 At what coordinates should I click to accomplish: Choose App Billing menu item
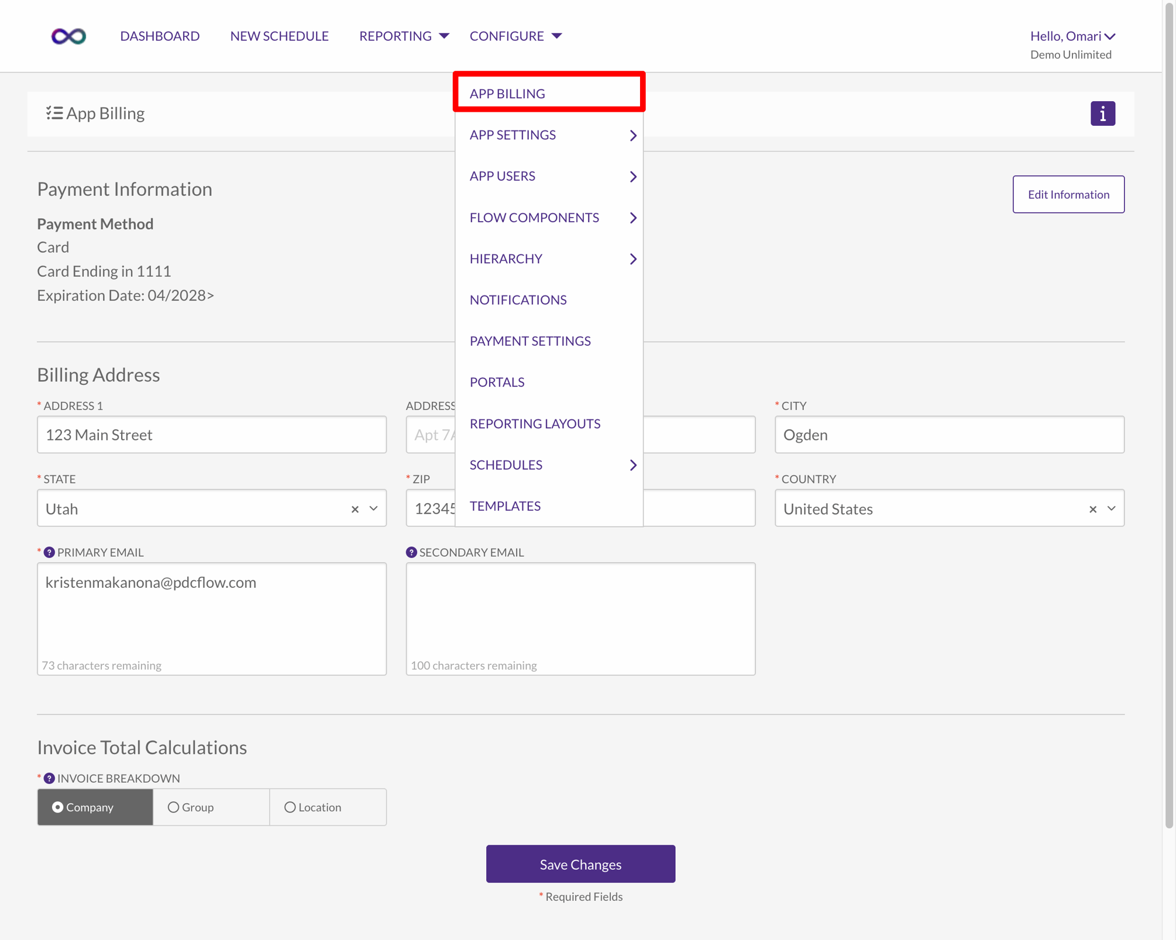click(x=549, y=93)
